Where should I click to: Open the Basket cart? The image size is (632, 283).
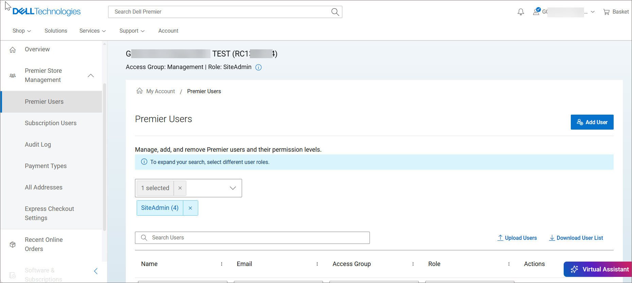616,12
